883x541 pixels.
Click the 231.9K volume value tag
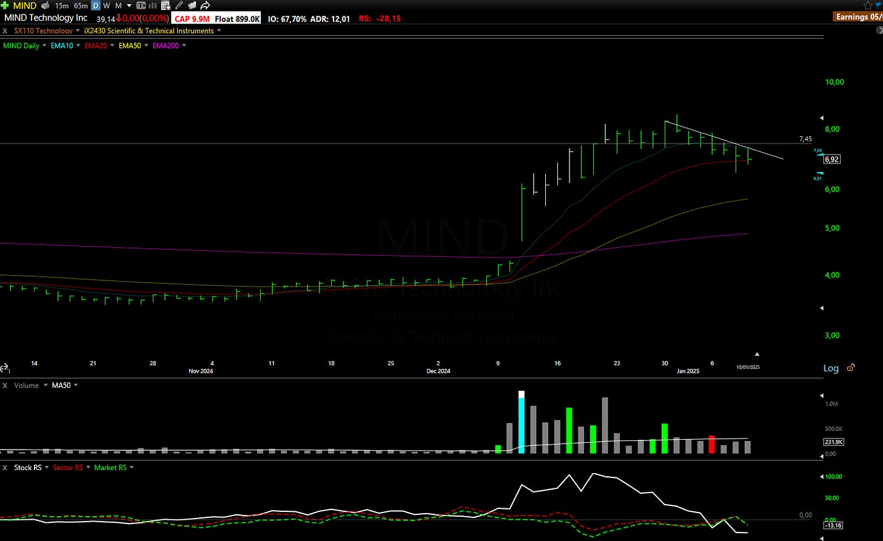(x=833, y=442)
